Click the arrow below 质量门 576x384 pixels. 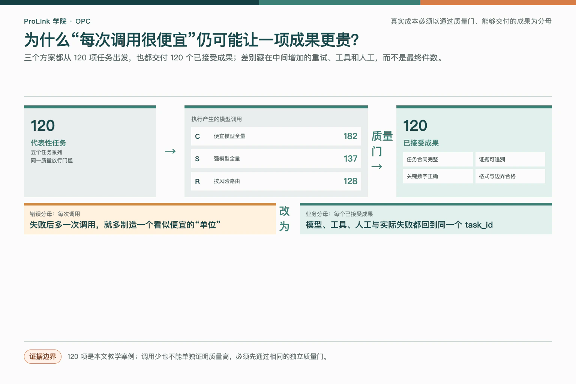click(377, 167)
